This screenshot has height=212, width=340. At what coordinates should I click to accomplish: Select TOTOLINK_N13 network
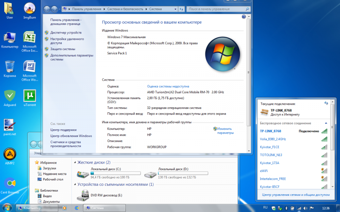[x=294, y=155]
